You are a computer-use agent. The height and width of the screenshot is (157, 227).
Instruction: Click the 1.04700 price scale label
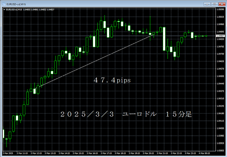click(220, 54)
